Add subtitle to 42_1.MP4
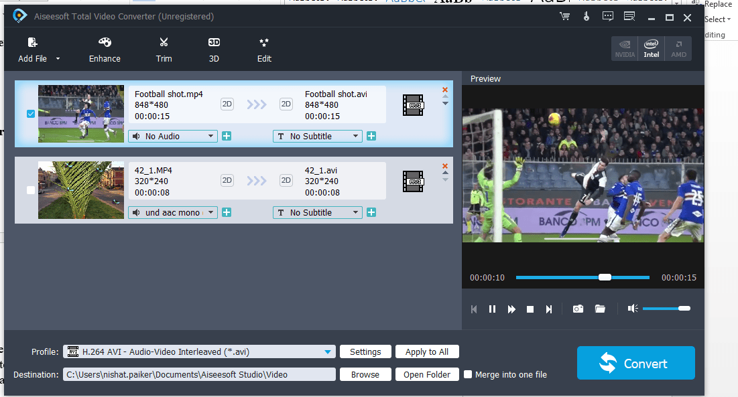 371,212
